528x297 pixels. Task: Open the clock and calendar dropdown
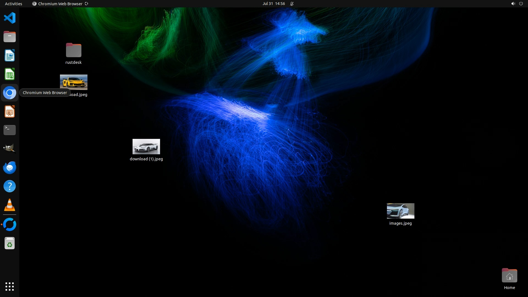(x=274, y=4)
